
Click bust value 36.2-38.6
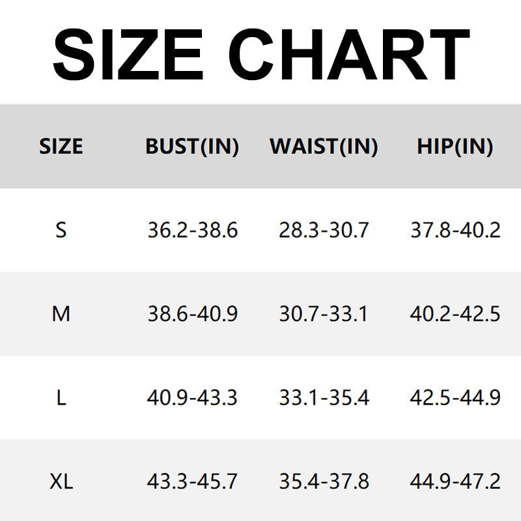point(192,230)
